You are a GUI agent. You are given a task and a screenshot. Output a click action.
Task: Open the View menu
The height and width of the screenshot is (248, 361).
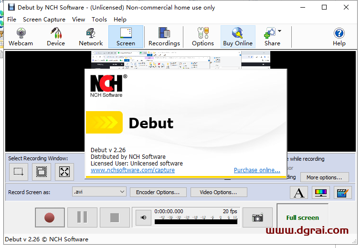pos(78,20)
